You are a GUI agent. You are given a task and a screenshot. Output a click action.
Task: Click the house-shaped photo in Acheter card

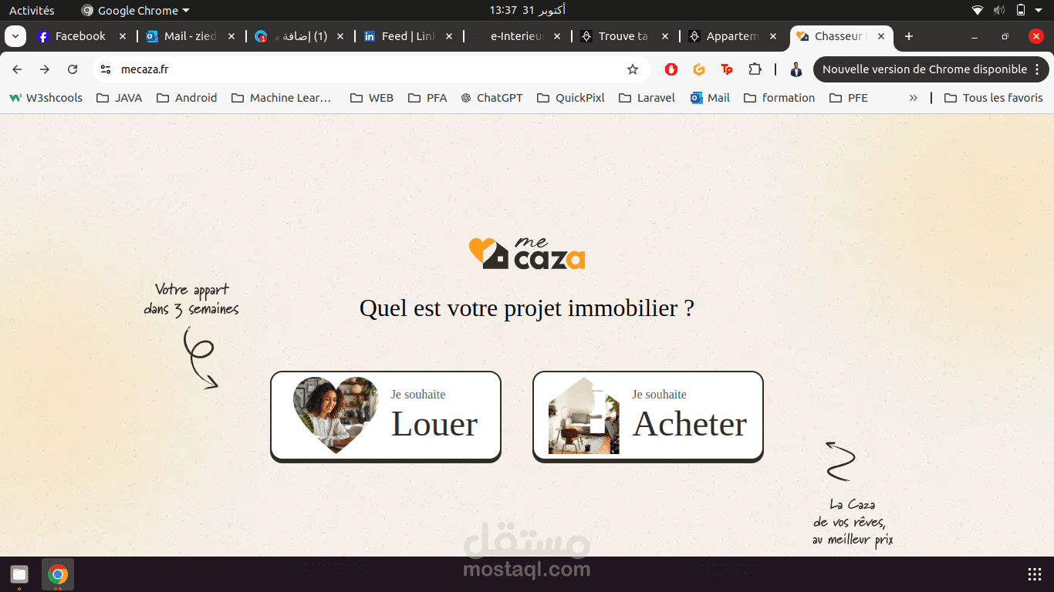pyautogui.click(x=584, y=415)
